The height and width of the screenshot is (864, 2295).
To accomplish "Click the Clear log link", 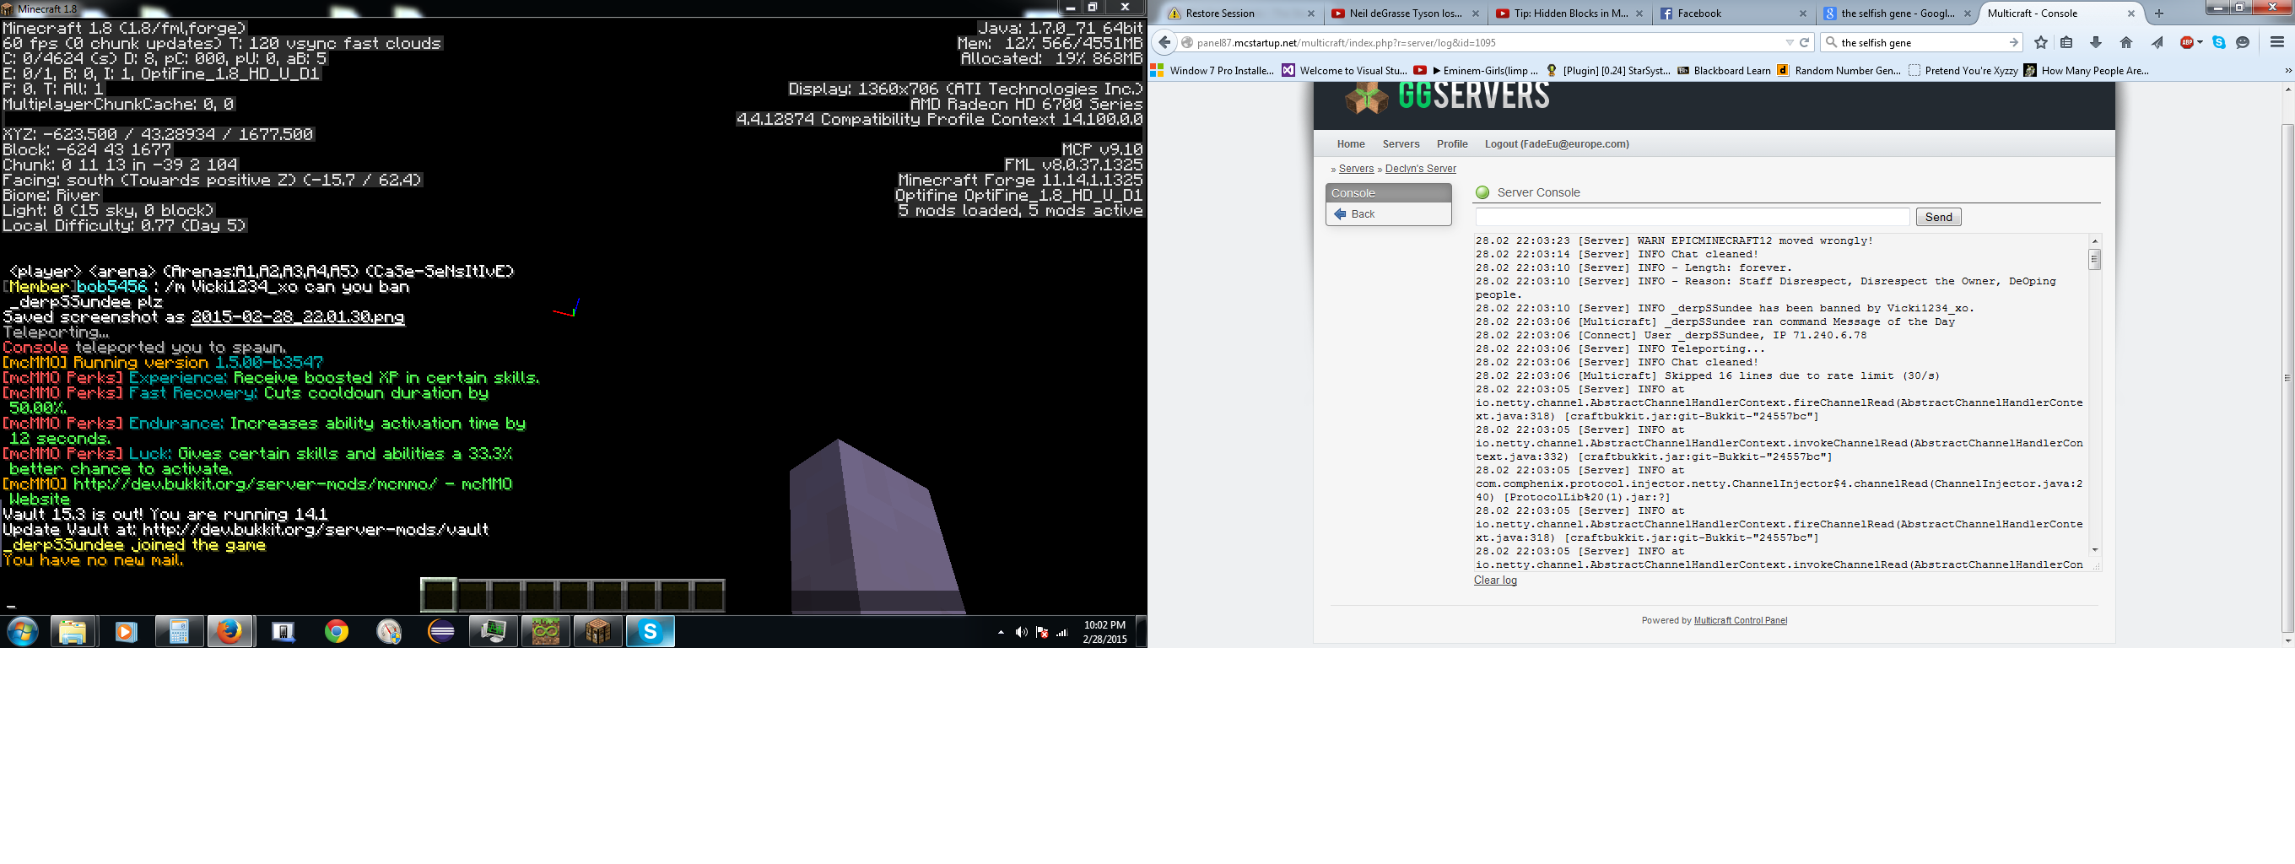I will click(1495, 580).
